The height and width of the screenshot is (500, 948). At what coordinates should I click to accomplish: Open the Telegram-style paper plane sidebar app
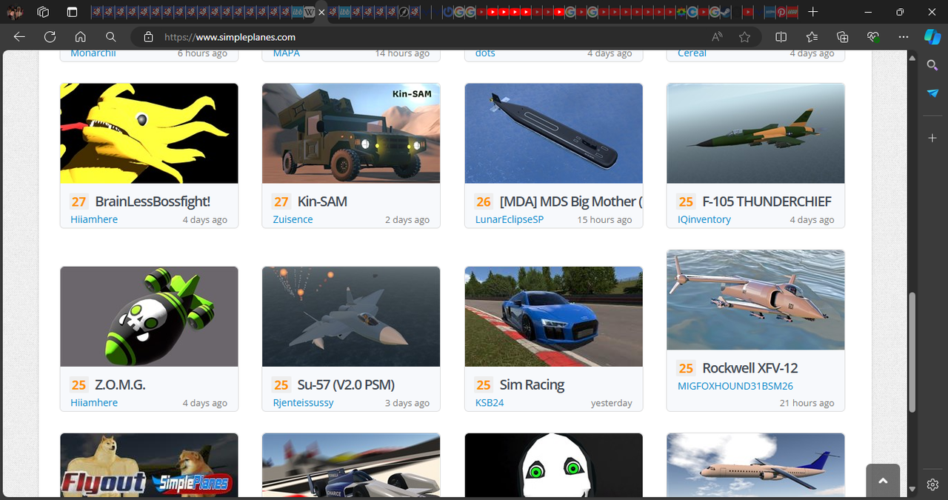point(932,93)
